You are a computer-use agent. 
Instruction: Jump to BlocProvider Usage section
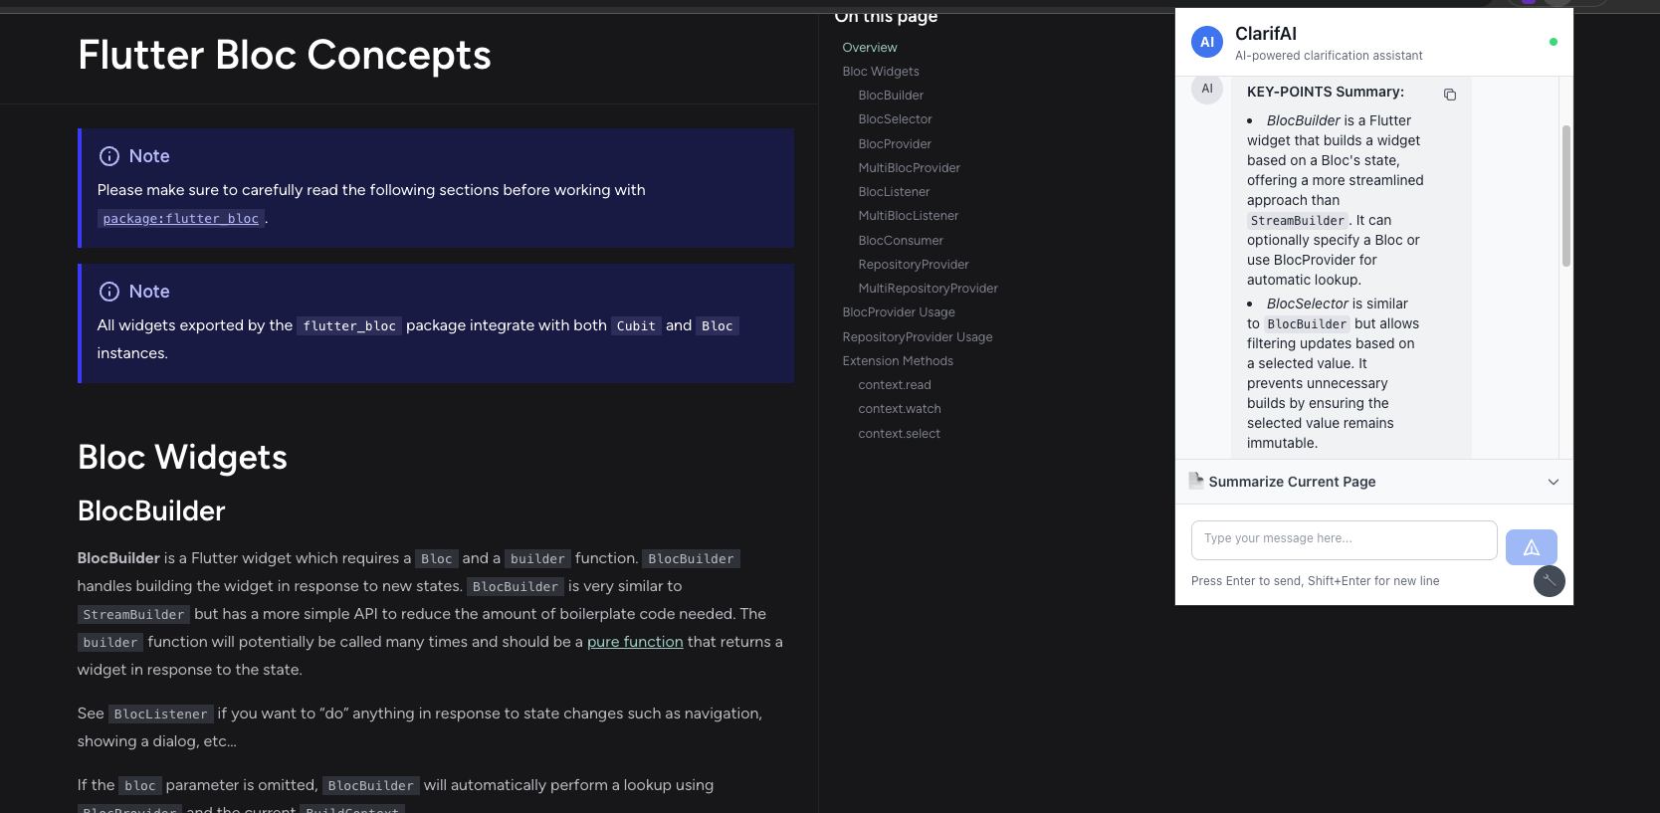[x=899, y=312]
